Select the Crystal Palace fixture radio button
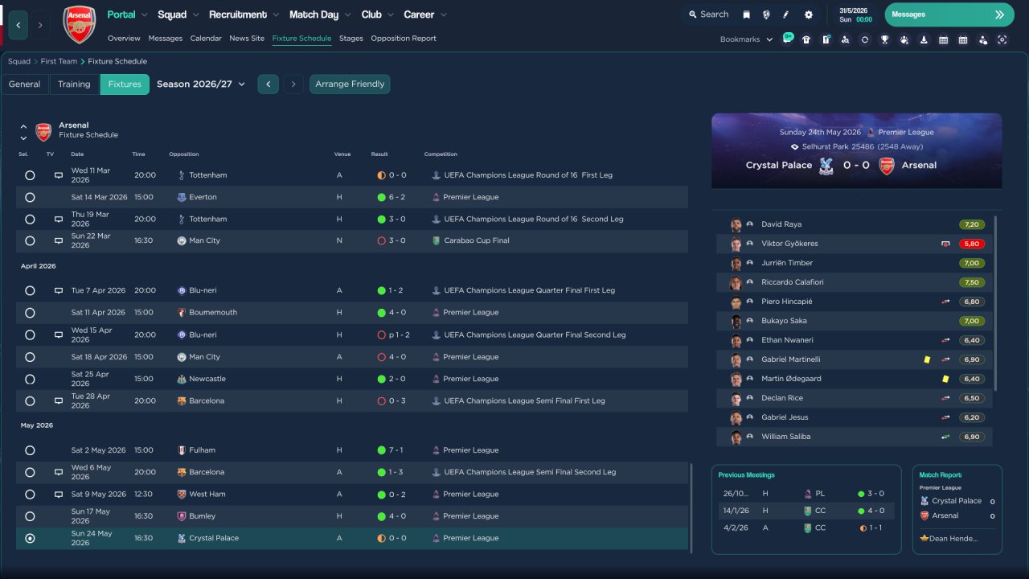 coord(30,538)
